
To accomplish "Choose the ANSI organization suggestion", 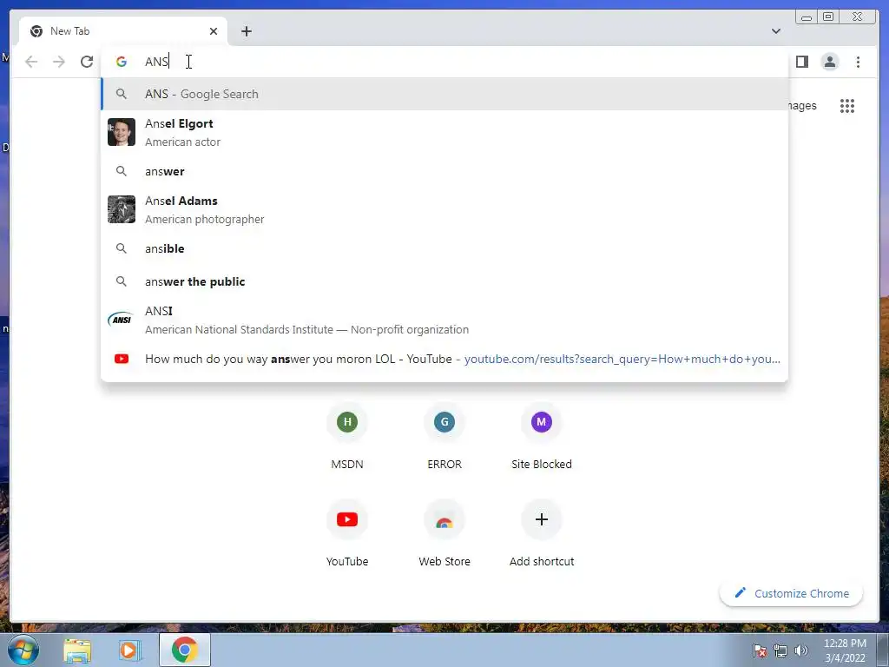I will 444,320.
